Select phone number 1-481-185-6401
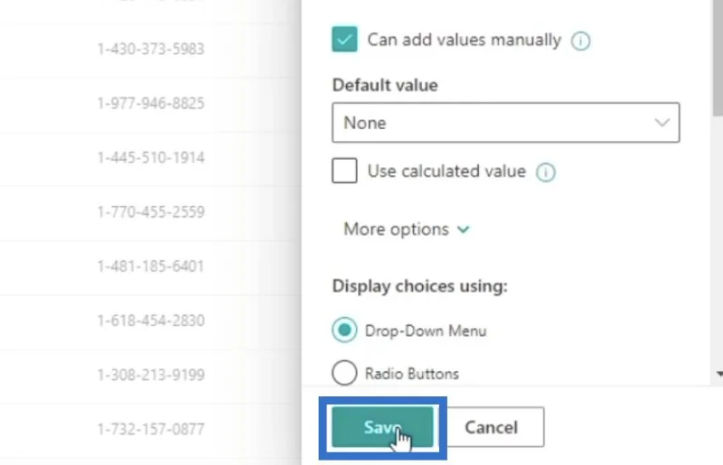Viewport: 723px width, 465px height. pos(151,266)
